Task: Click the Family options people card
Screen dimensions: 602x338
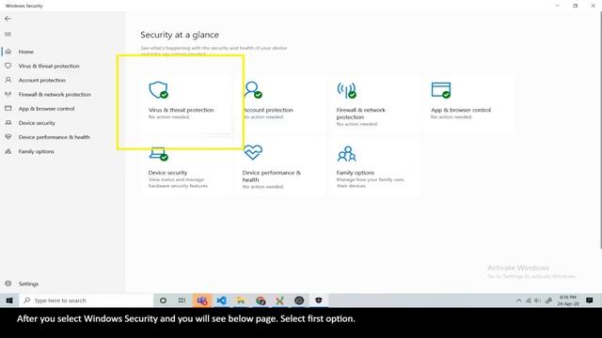Action: click(x=374, y=167)
